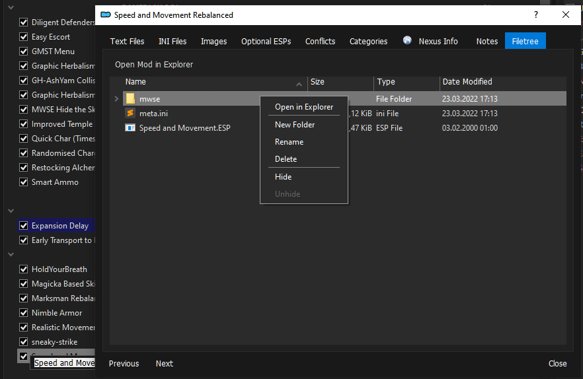Select Hide in the context menu
This screenshot has height=379, width=583.
click(283, 177)
